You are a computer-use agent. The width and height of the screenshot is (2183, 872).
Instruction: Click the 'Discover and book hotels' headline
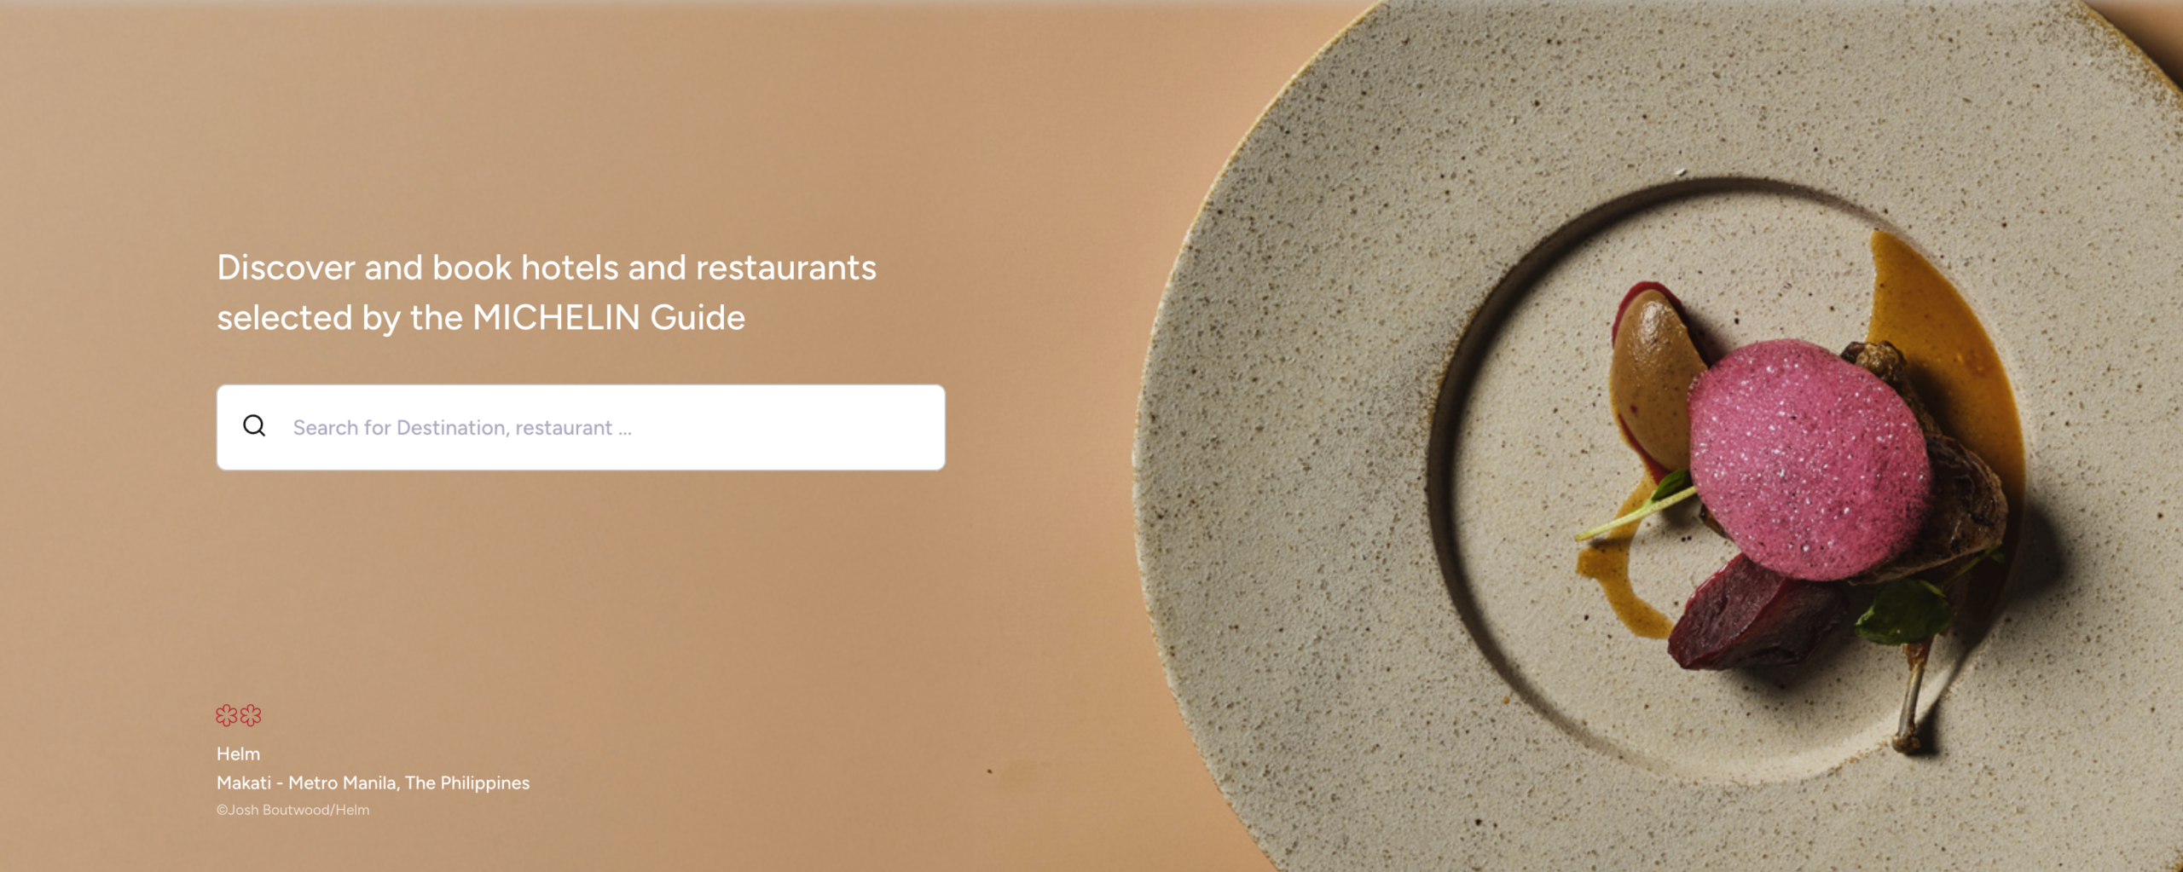click(547, 292)
